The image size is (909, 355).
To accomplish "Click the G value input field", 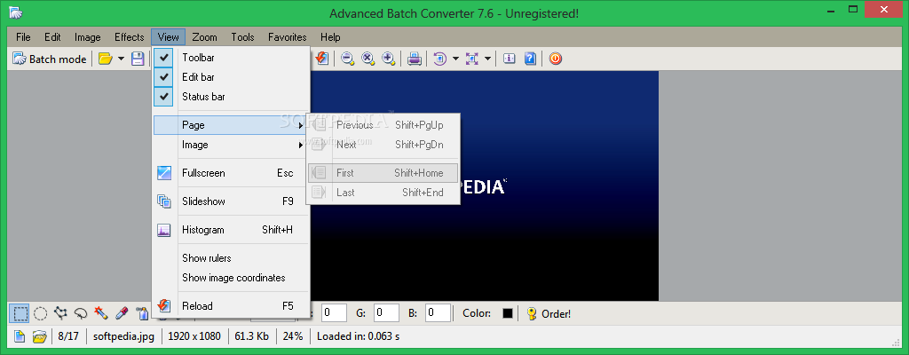I will 387,313.
